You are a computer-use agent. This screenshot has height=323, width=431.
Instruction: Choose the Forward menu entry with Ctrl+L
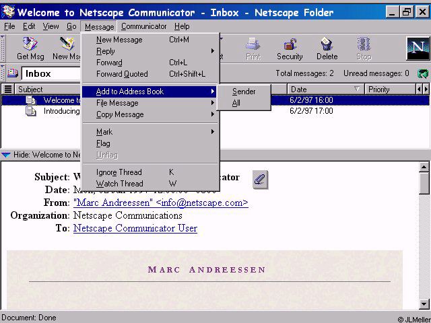coord(150,63)
